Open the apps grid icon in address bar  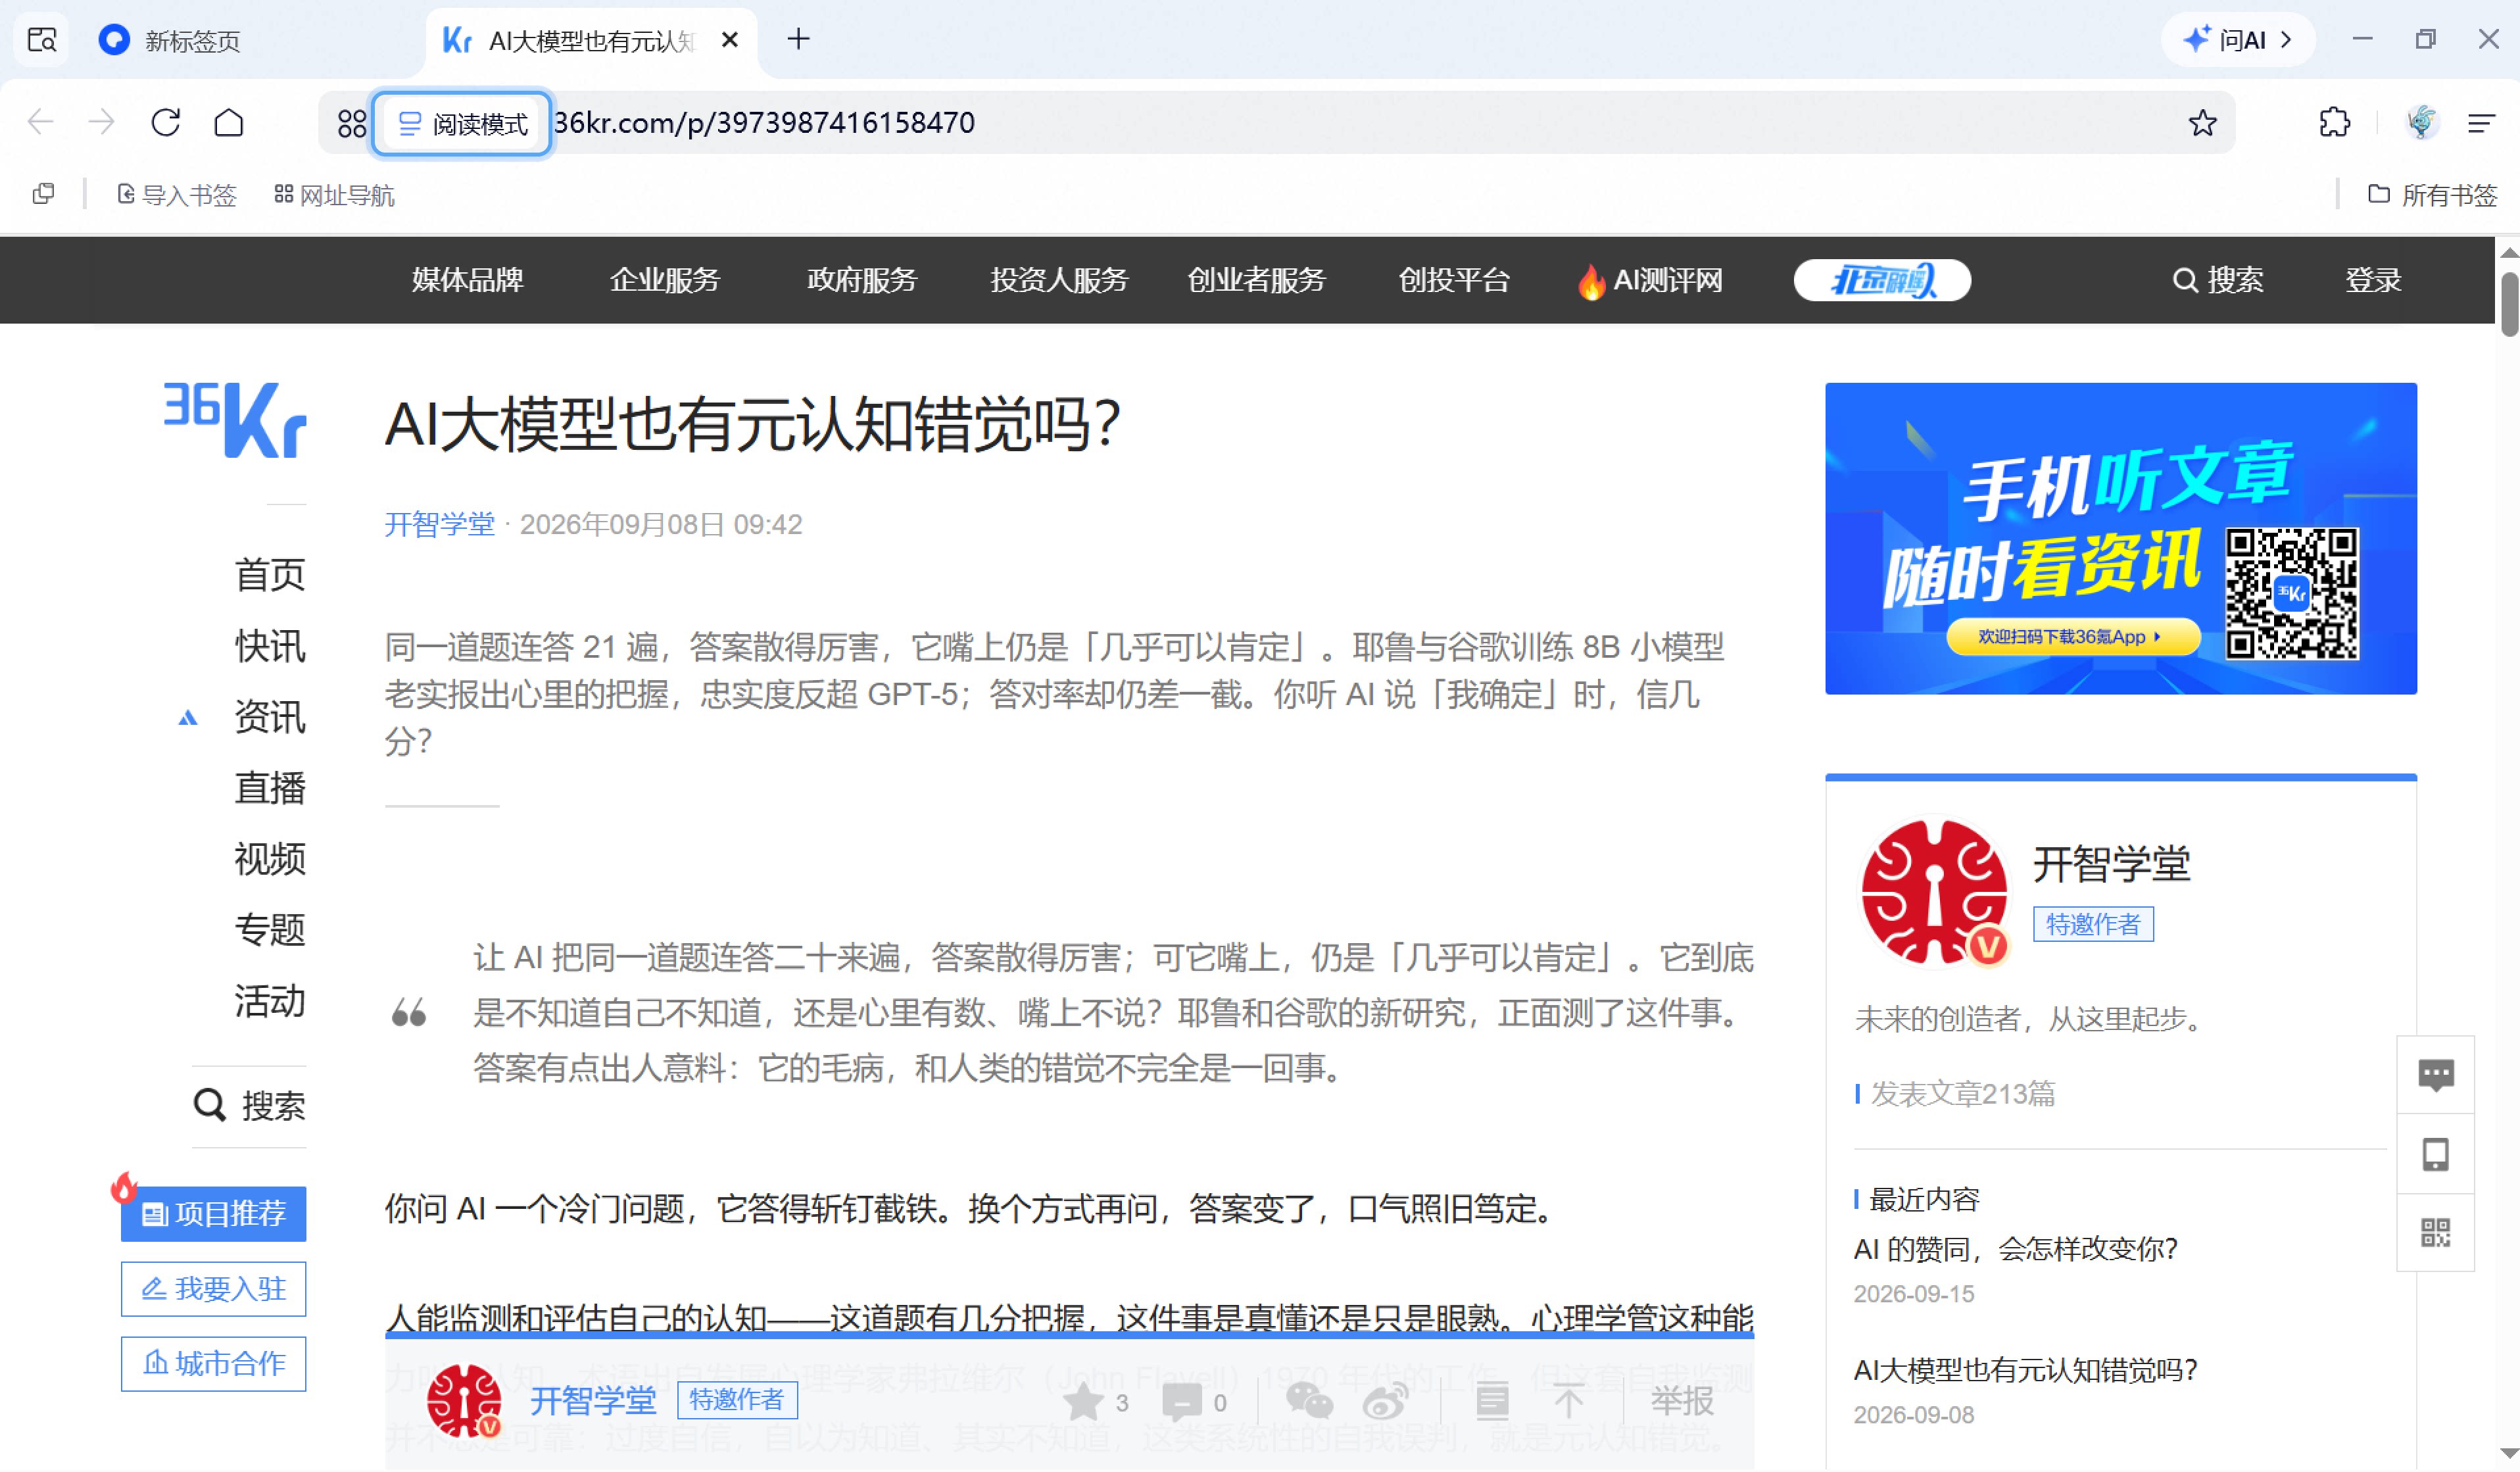(352, 123)
